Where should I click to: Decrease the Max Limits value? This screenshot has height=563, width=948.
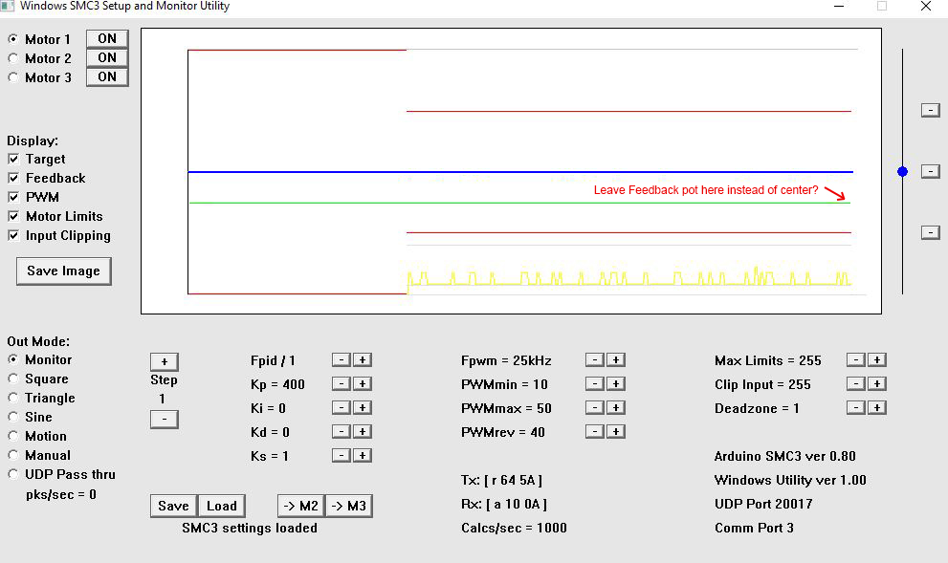[x=855, y=360]
